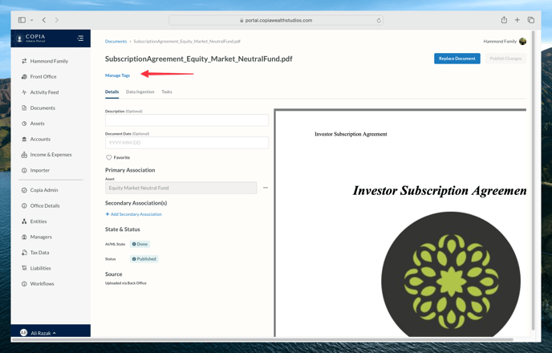The height and width of the screenshot is (353, 552).
Task: Open a new tab with plus icon
Action: coord(517,20)
